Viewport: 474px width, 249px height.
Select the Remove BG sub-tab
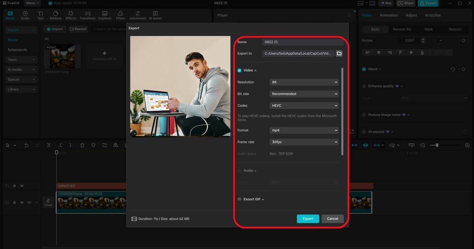[x=402, y=29]
